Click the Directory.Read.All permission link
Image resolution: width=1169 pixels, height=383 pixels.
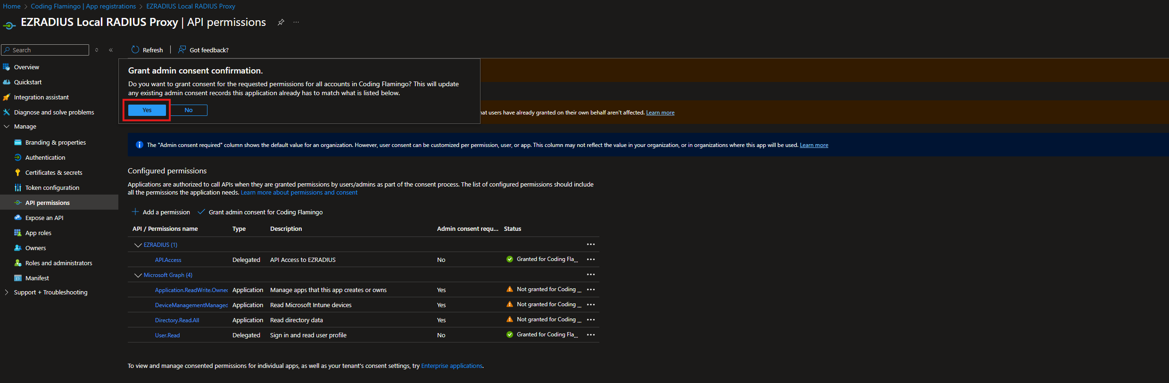point(177,320)
